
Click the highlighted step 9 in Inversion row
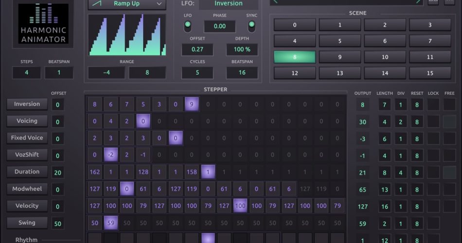tap(192, 104)
